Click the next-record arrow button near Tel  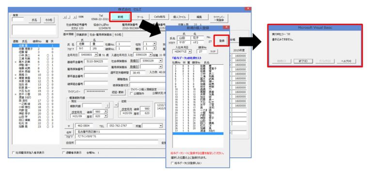click(x=75, y=17)
